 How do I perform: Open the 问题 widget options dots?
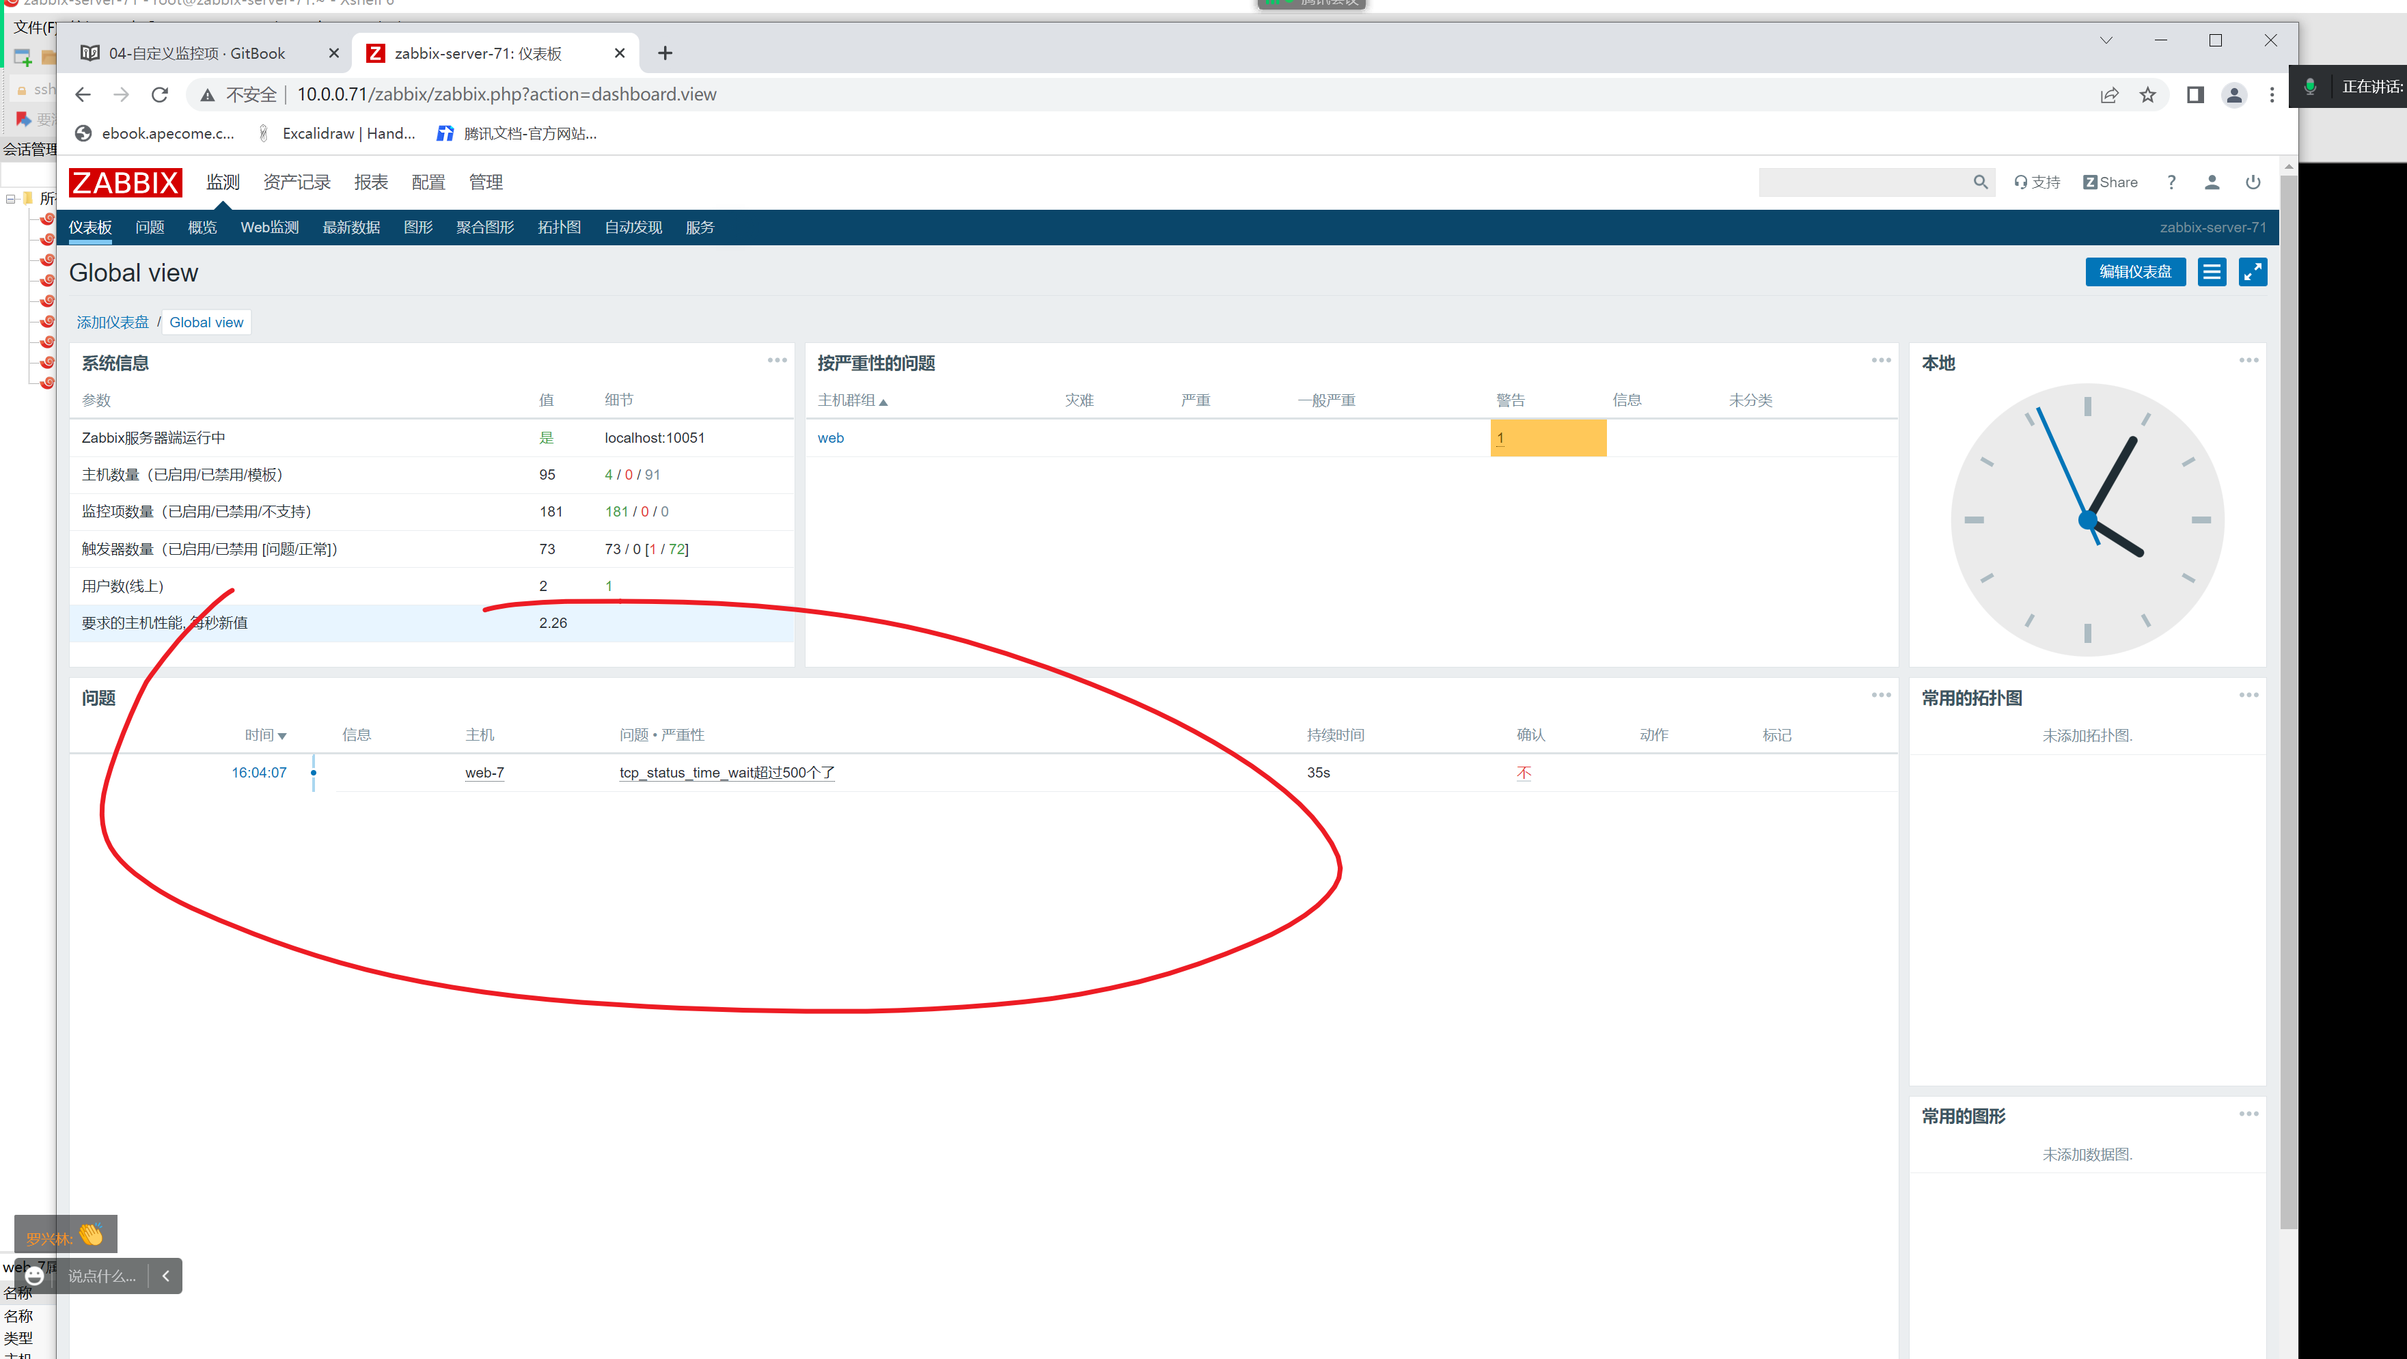1881,694
